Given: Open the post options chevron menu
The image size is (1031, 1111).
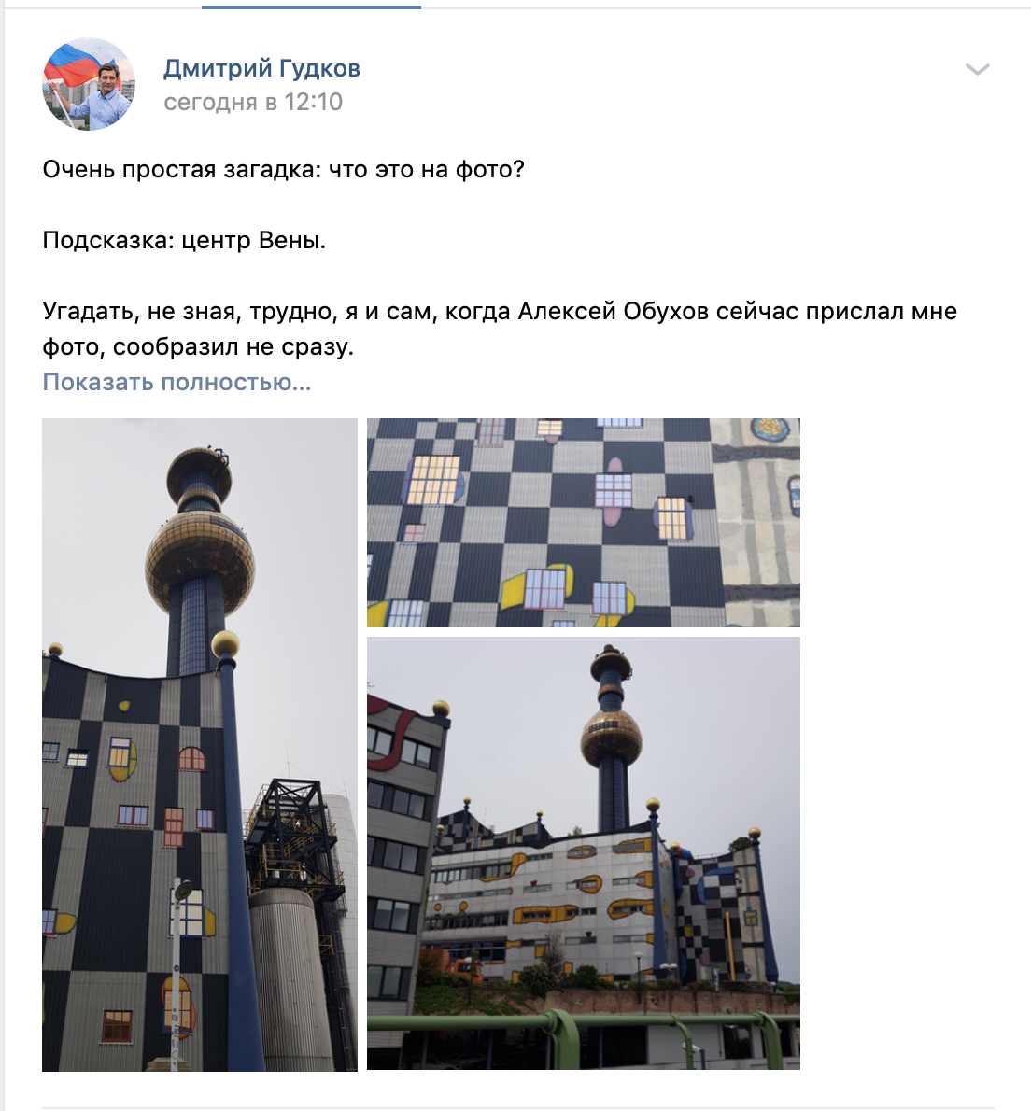Looking at the screenshot, I should coord(977,69).
